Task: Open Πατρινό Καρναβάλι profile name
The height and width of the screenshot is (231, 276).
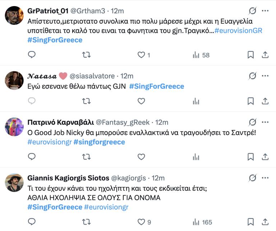Action: click(x=60, y=122)
